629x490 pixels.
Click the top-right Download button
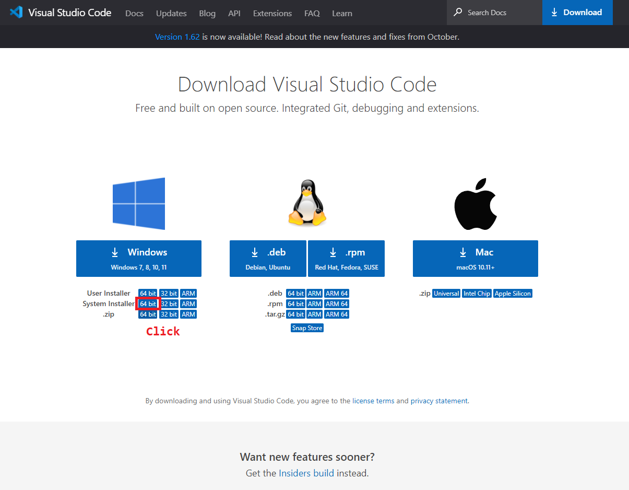pos(577,13)
